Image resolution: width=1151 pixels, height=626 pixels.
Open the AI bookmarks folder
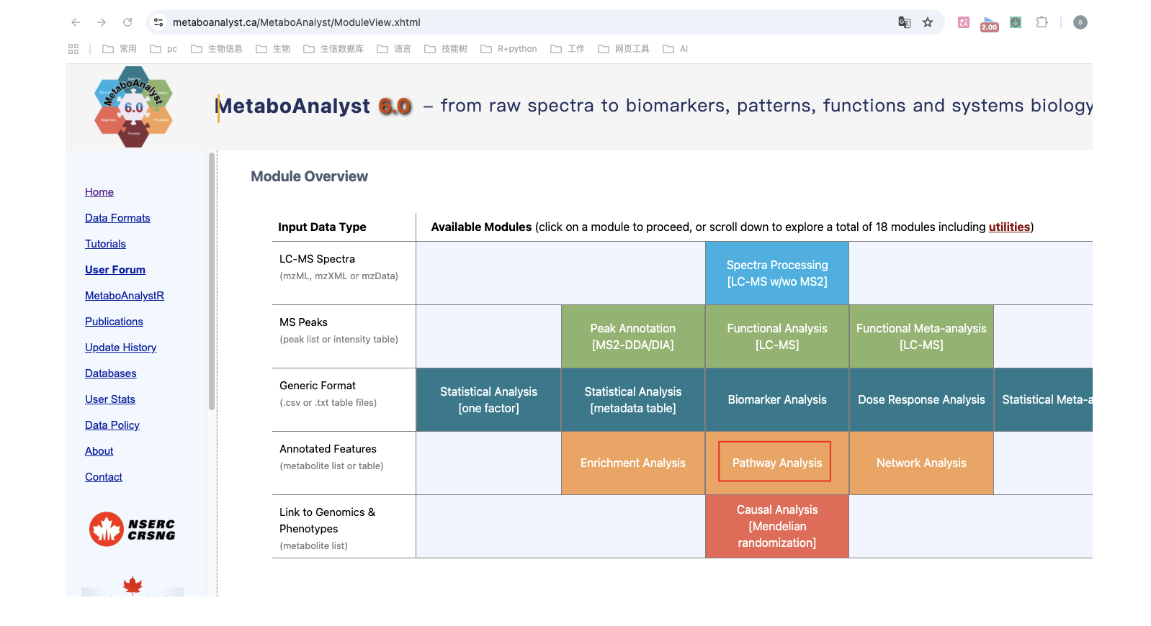pos(676,49)
